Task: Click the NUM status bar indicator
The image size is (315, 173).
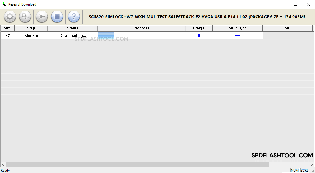Action: (x=295, y=171)
